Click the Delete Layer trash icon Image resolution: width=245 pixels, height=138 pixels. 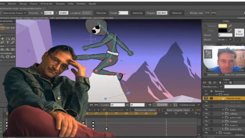tap(220, 82)
